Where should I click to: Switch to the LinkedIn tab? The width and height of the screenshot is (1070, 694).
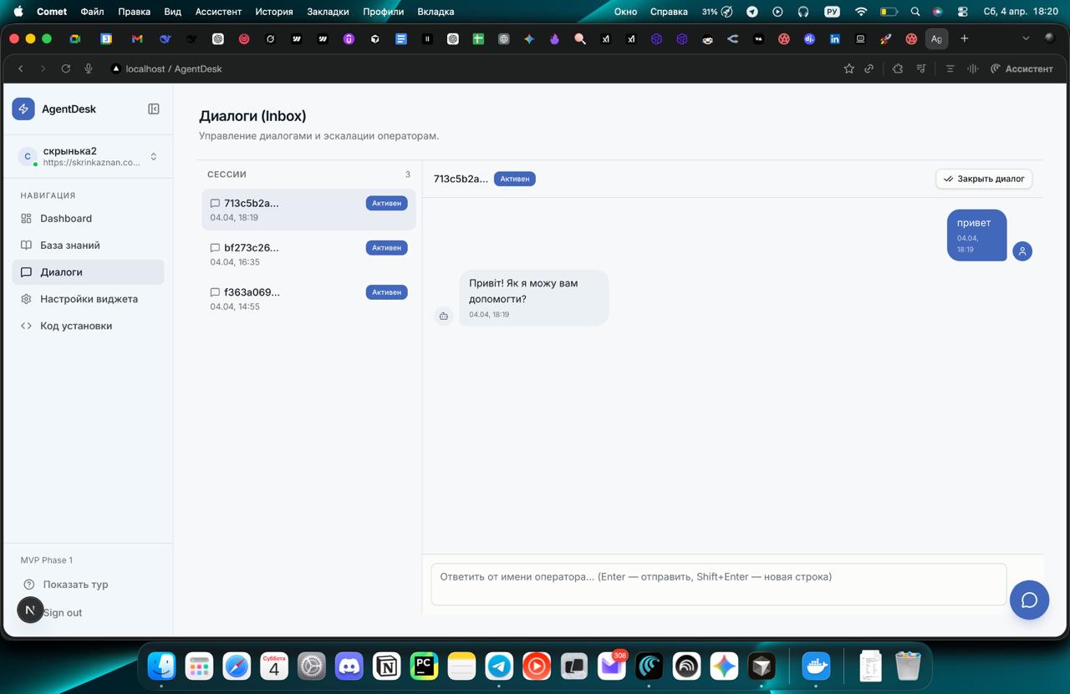834,38
